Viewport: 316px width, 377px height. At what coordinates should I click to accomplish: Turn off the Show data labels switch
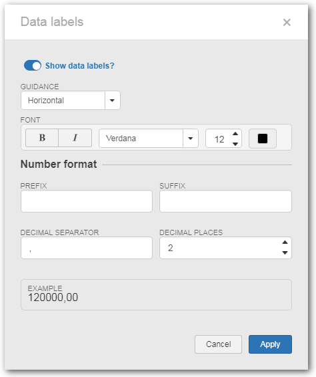(x=33, y=65)
